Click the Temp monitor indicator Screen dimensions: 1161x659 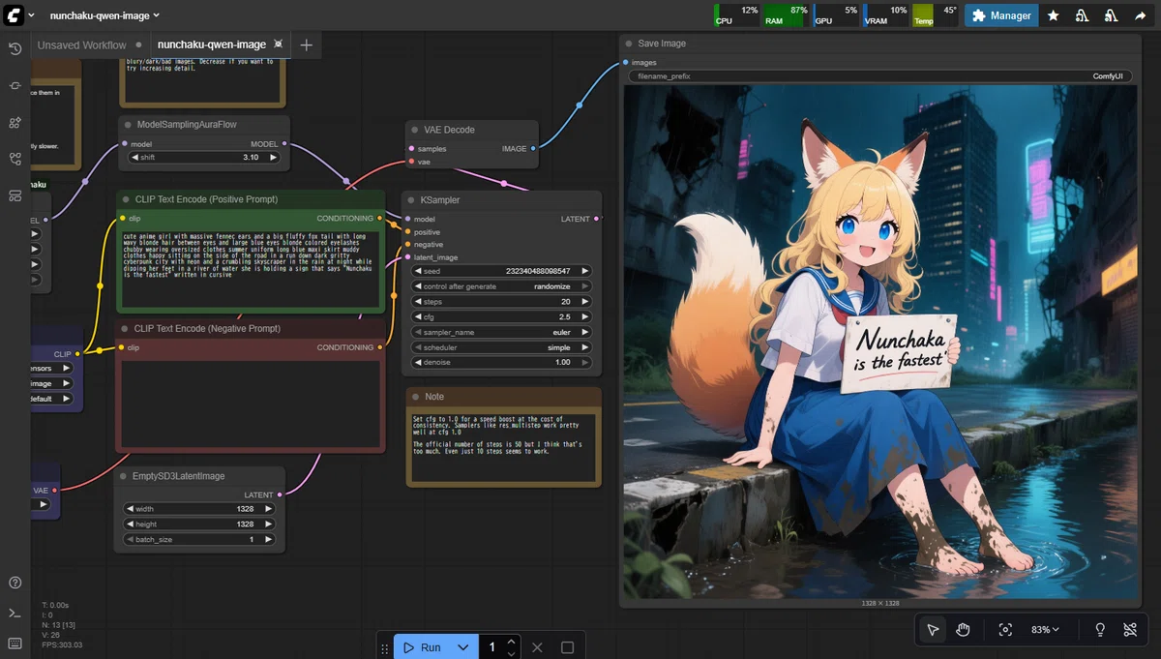click(936, 15)
